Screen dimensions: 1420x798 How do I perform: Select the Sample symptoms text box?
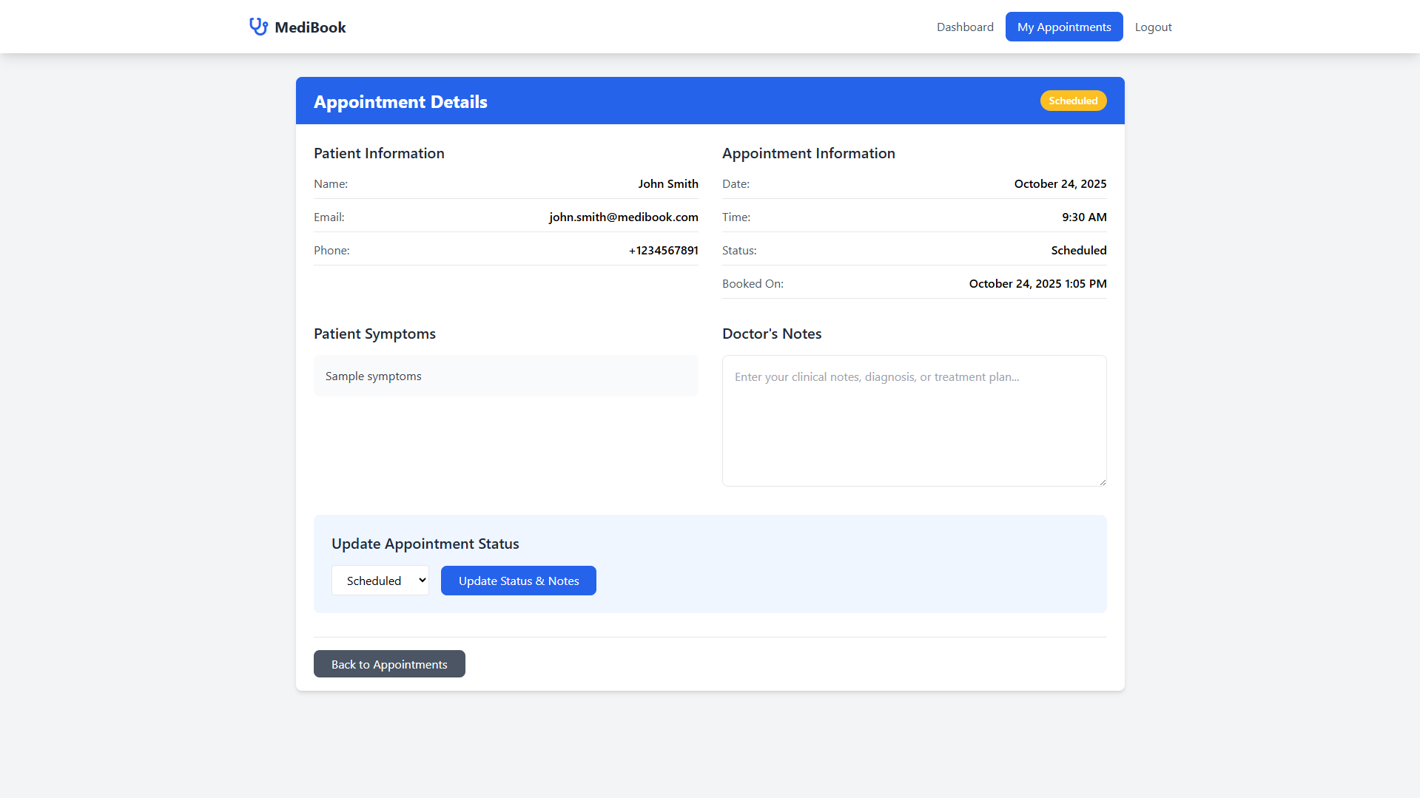[505, 376]
